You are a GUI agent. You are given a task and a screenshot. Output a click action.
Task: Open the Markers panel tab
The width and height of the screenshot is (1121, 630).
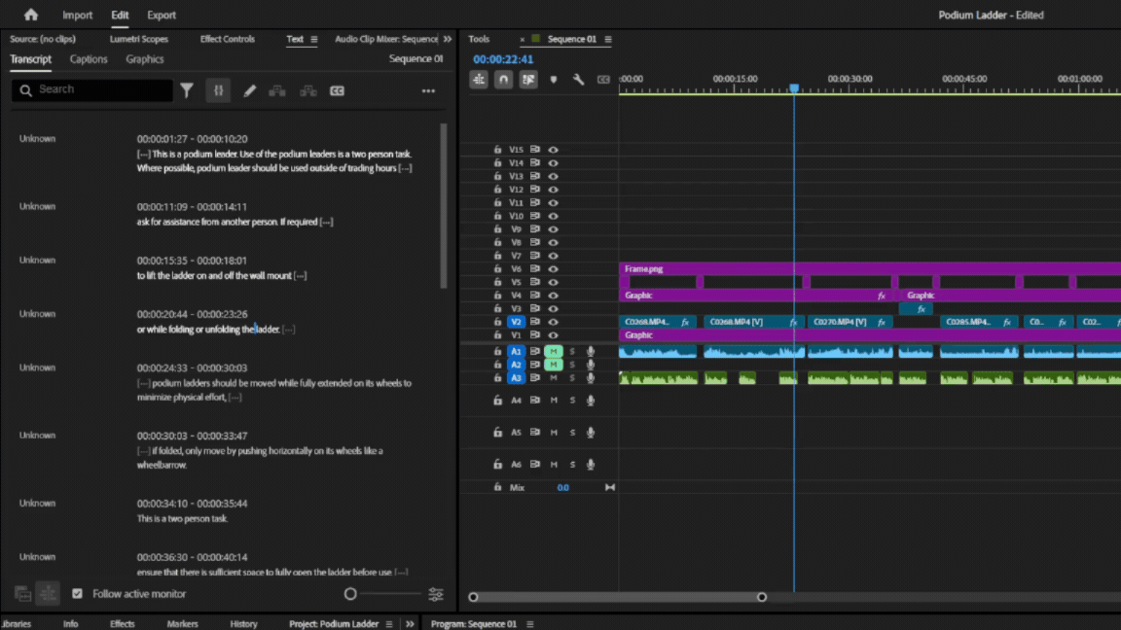[x=182, y=623]
